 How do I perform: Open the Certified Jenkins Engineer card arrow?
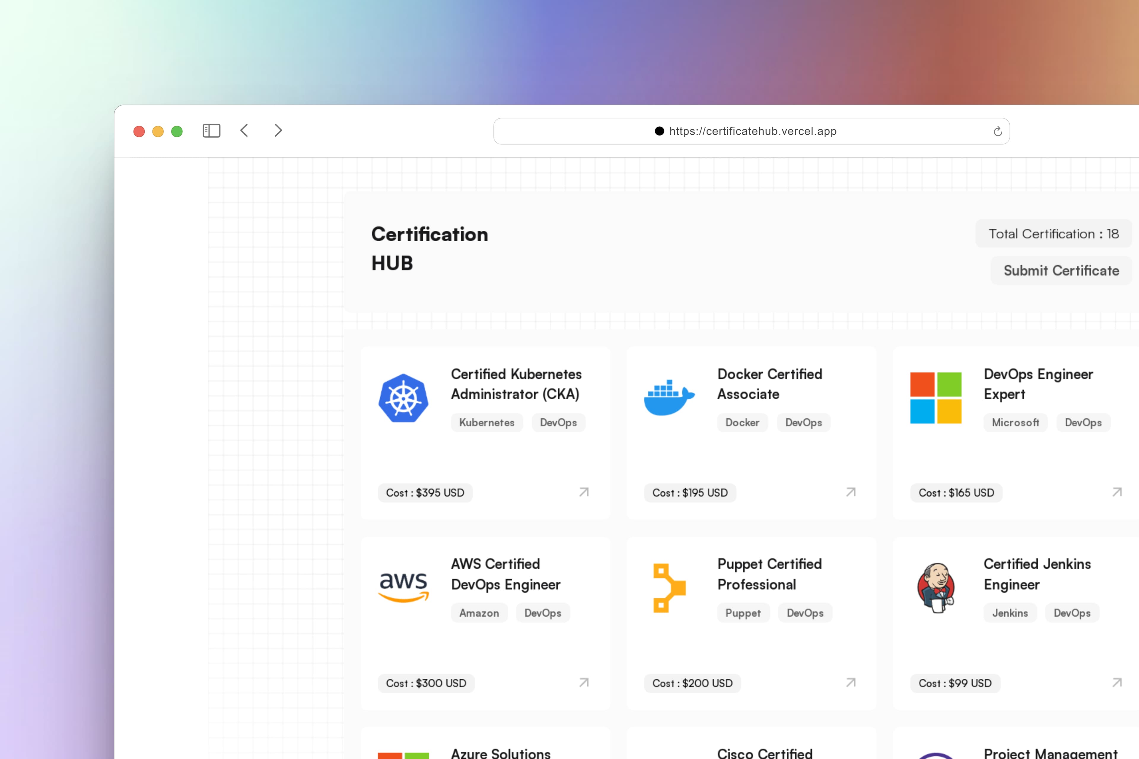(1117, 683)
